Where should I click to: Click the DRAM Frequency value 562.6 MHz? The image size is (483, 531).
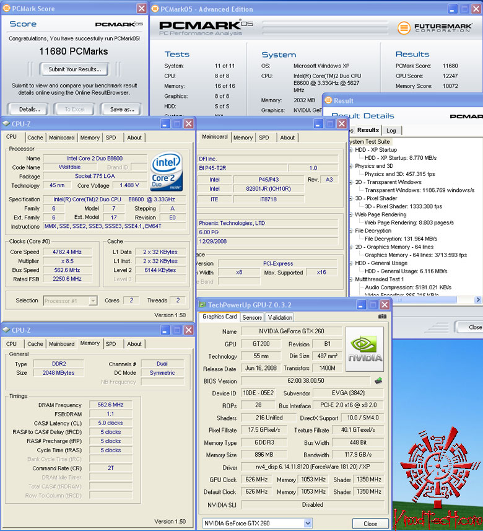110,405
